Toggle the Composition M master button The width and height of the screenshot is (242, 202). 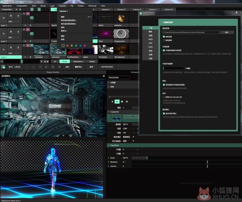click(32, 10)
